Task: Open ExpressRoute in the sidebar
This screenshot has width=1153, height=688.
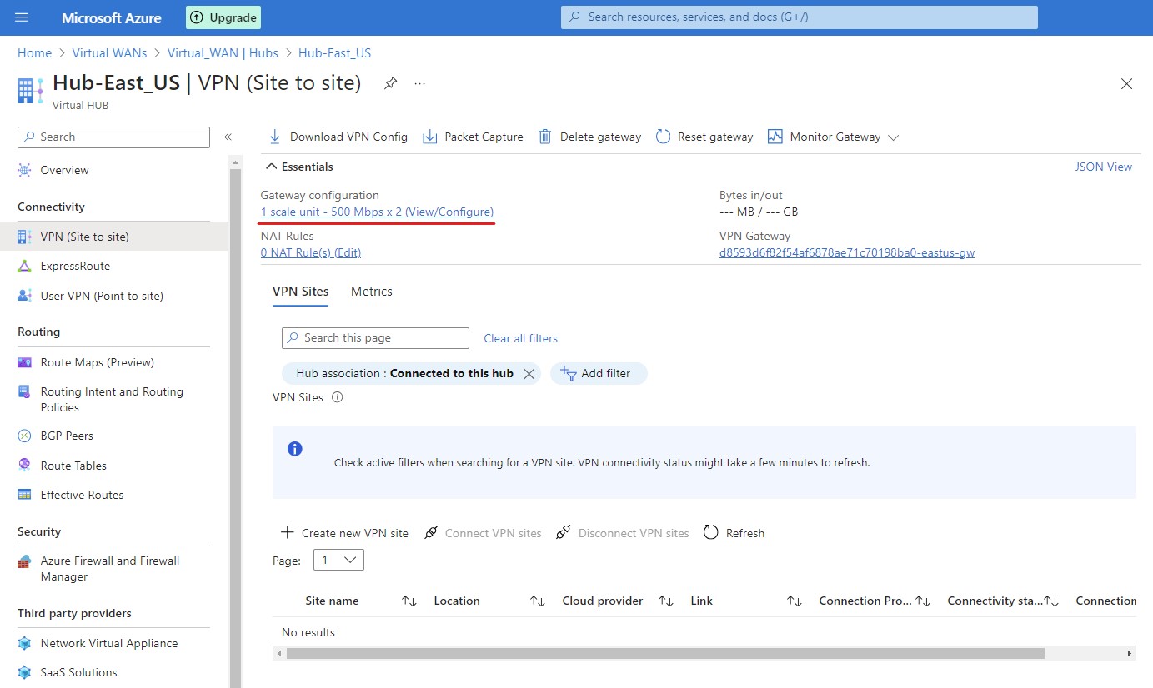Action: coord(75,266)
